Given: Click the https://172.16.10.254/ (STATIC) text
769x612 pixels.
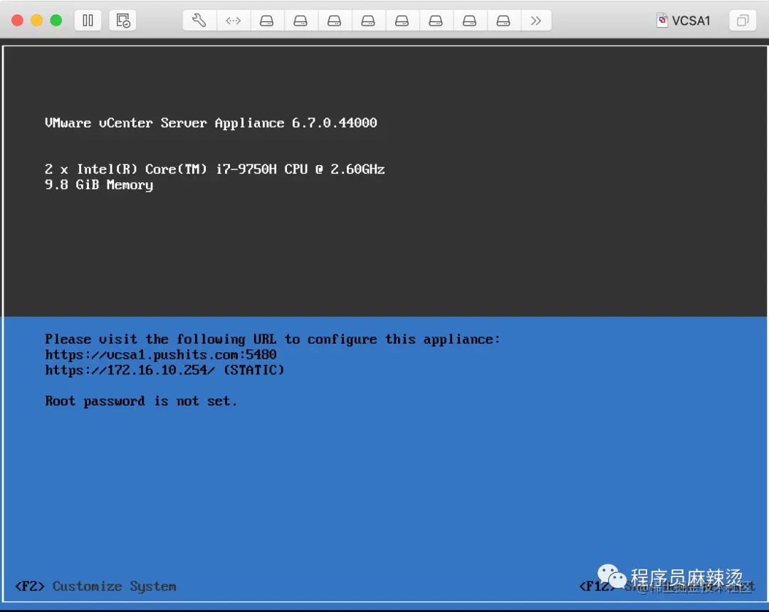Looking at the screenshot, I should coord(164,370).
